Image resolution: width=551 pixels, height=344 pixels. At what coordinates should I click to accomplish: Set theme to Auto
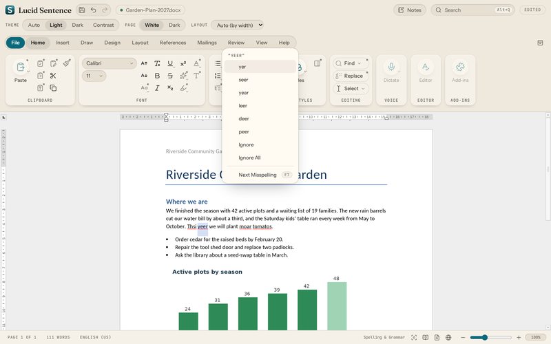click(x=34, y=25)
